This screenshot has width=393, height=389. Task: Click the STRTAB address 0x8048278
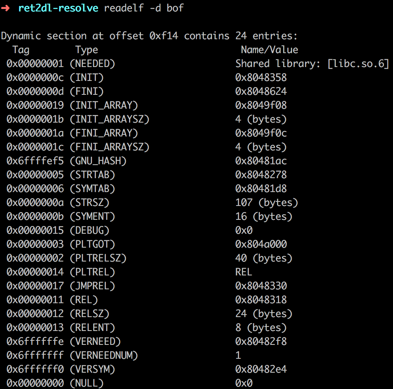261,175
